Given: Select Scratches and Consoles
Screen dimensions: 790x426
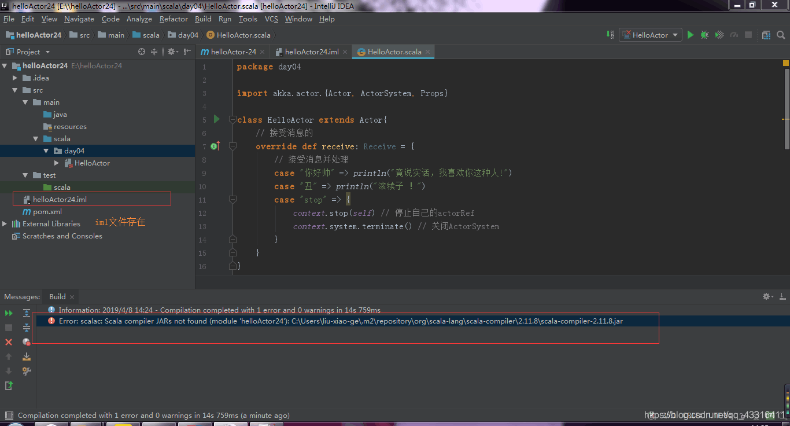Looking at the screenshot, I should (x=62, y=236).
